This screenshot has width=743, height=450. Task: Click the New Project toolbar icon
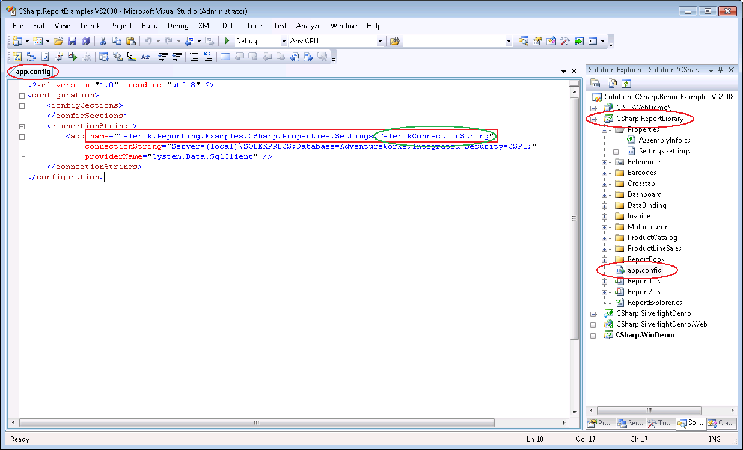[17, 41]
